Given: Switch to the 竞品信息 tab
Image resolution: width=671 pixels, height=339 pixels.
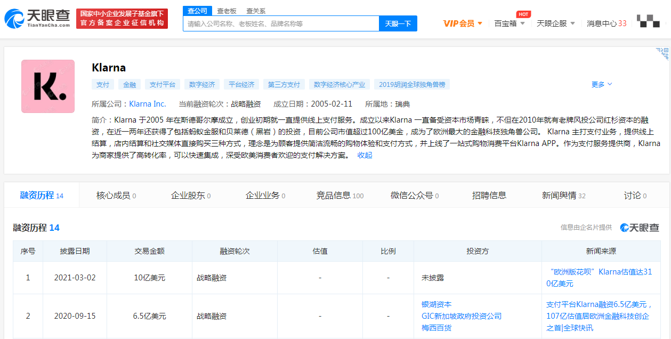Looking at the screenshot, I should [x=340, y=195].
